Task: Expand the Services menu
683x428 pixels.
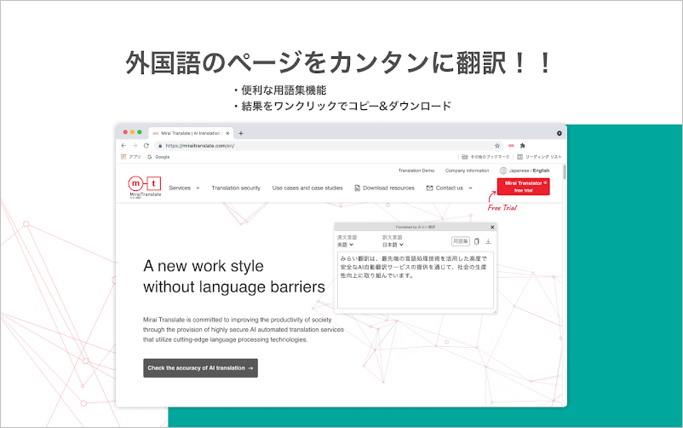Action: pyautogui.click(x=184, y=188)
